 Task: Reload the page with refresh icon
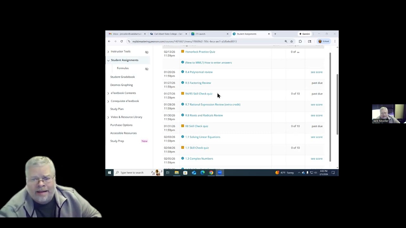[121, 41]
